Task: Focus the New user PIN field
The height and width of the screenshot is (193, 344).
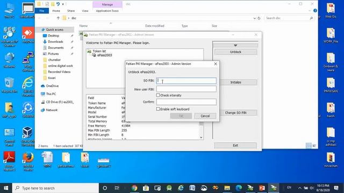Action: 187,89
